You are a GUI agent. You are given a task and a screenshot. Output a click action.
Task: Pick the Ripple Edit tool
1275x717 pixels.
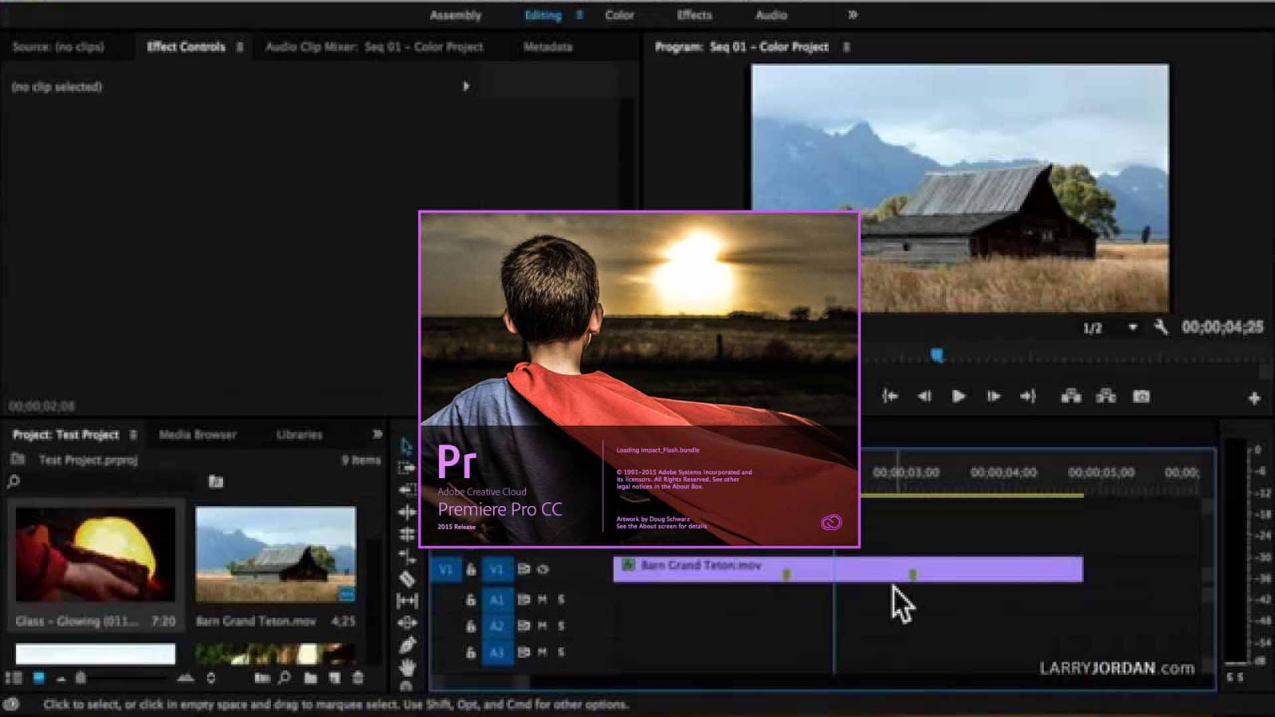405,488
